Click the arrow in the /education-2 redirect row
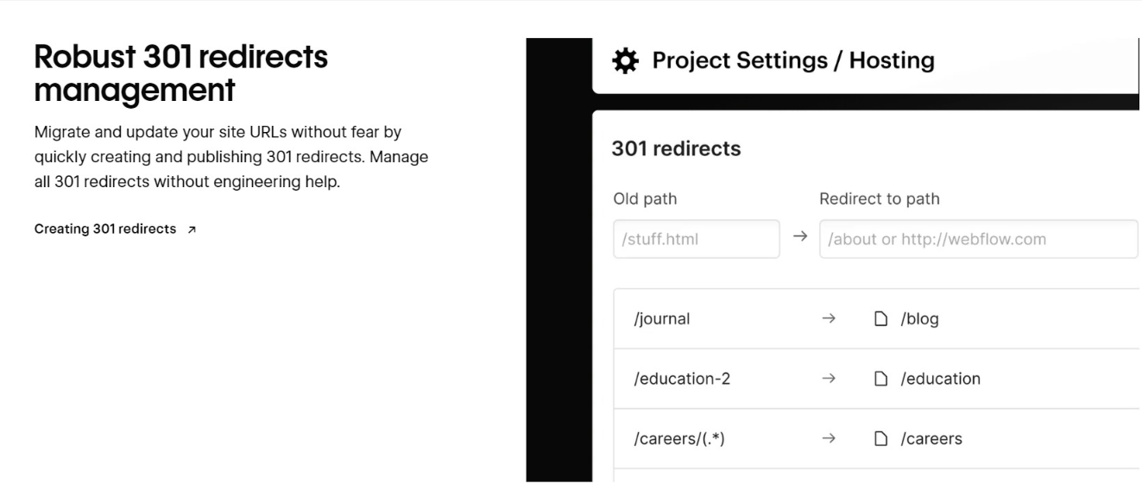1142x496 pixels. pyautogui.click(x=828, y=379)
